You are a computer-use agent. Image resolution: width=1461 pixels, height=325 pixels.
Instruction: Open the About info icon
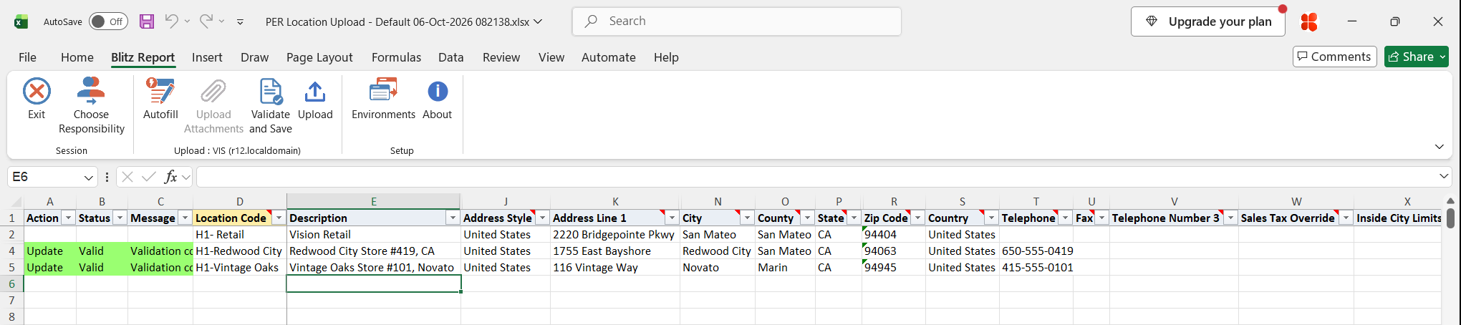(438, 92)
